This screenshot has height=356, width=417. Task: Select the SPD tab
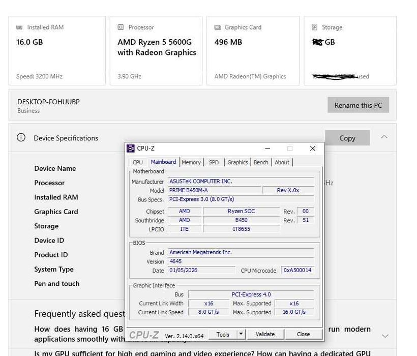tap(214, 162)
